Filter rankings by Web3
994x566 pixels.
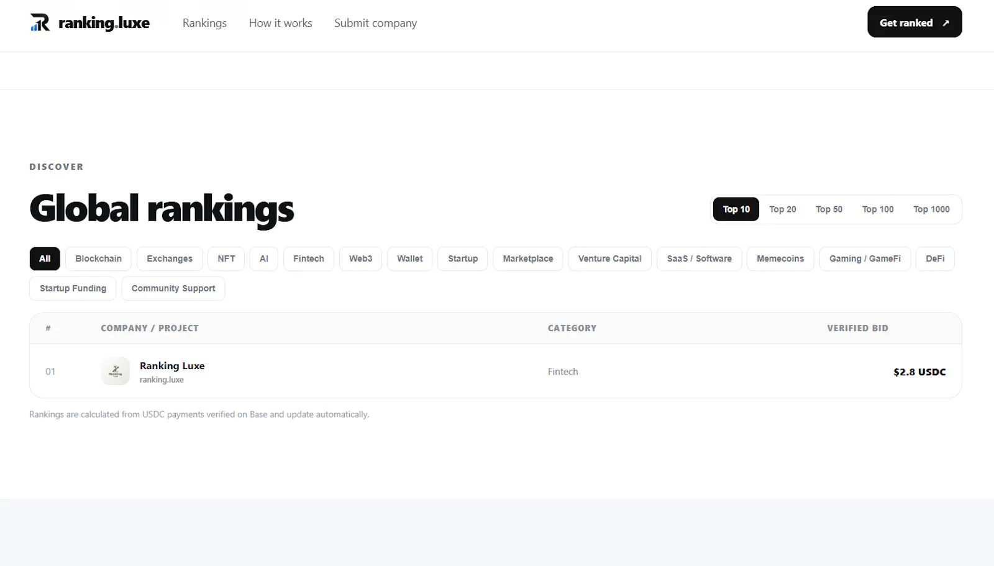(x=360, y=258)
